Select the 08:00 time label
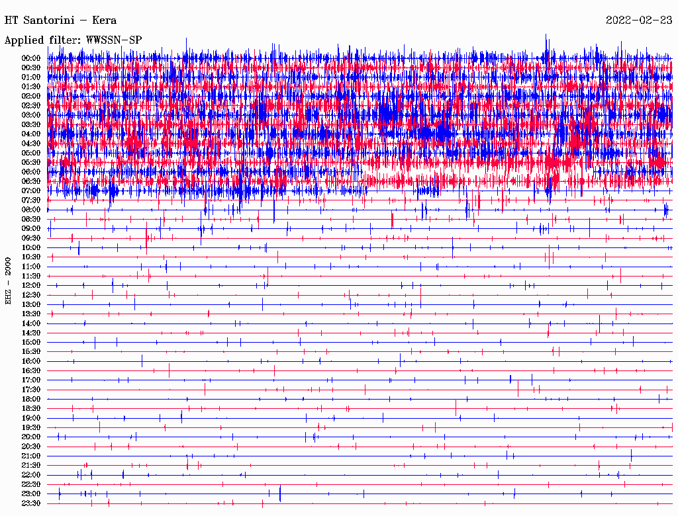Screen dimensions: 678x516 (31, 210)
